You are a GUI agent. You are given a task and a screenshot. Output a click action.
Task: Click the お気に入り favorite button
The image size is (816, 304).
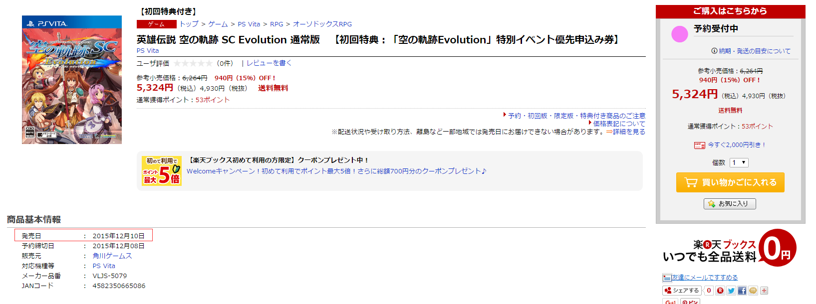coord(730,203)
